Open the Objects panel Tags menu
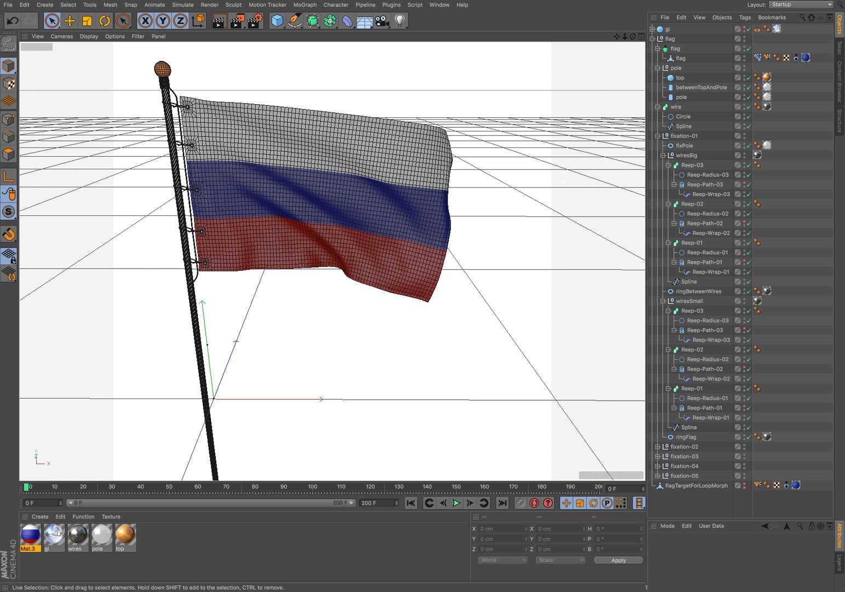The height and width of the screenshot is (592, 845). click(x=745, y=18)
